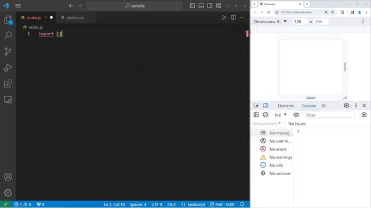Screen dimensions: 371x208
Task: Split the editor to the right
Action: click(x=233, y=17)
